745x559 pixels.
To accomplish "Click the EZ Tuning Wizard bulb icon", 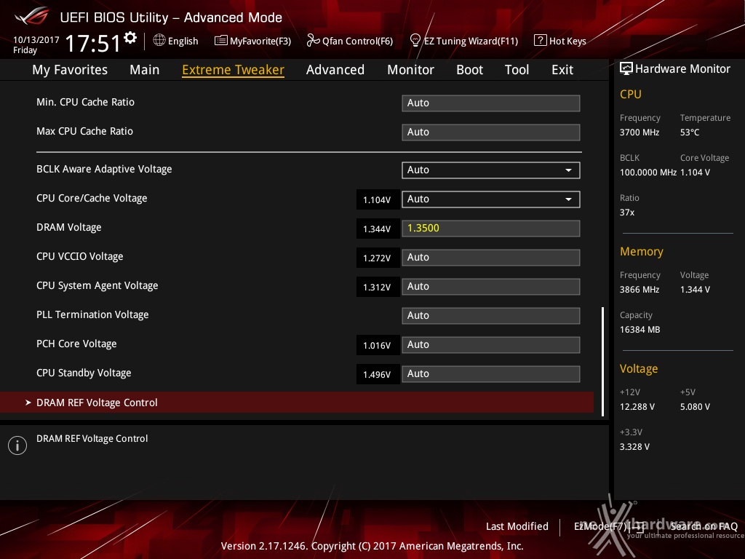I will (x=415, y=41).
